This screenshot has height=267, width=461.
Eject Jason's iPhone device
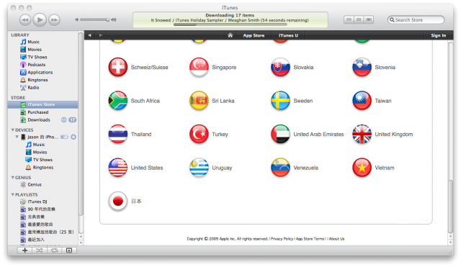[73, 137]
